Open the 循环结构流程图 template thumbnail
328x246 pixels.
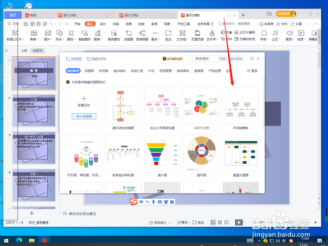123,106
